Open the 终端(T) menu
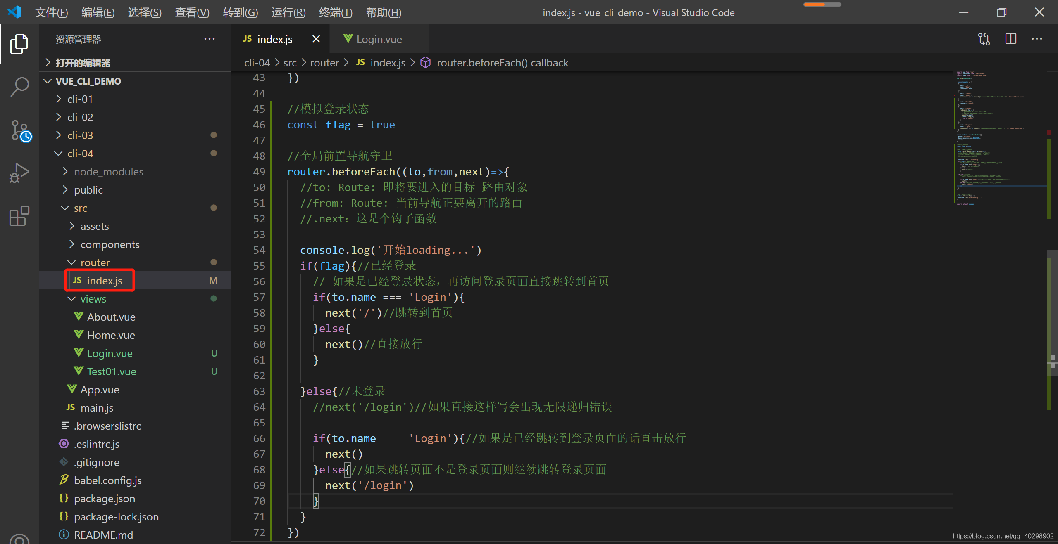1058x544 pixels. point(336,12)
